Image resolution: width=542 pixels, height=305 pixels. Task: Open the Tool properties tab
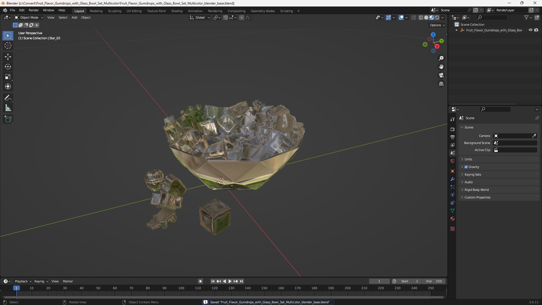(x=453, y=119)
